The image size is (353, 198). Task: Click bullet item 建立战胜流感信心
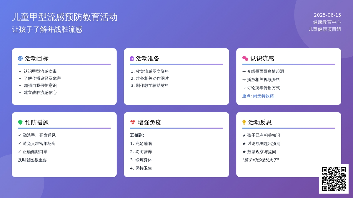tap(40, 92)
